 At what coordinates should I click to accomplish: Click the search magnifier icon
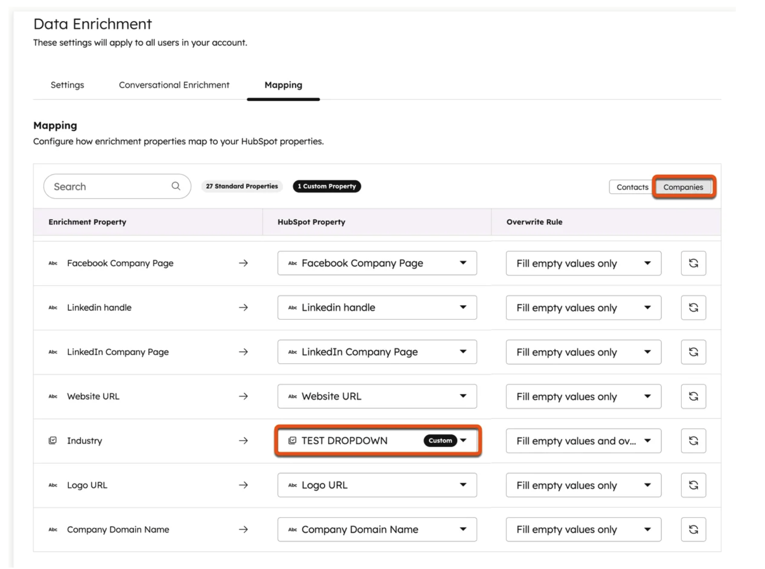point(176,186)
